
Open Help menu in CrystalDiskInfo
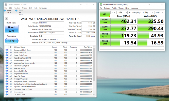pyautogui.click(x=36, y=8)
